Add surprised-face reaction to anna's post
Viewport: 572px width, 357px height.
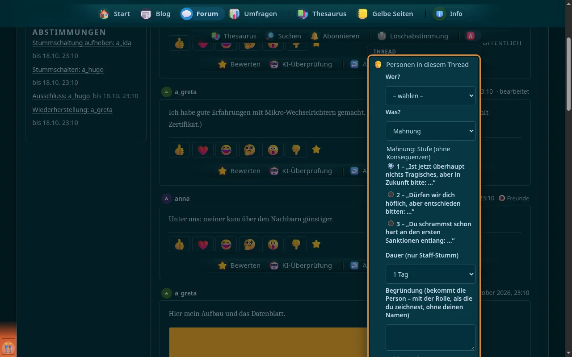coord(273,245)
